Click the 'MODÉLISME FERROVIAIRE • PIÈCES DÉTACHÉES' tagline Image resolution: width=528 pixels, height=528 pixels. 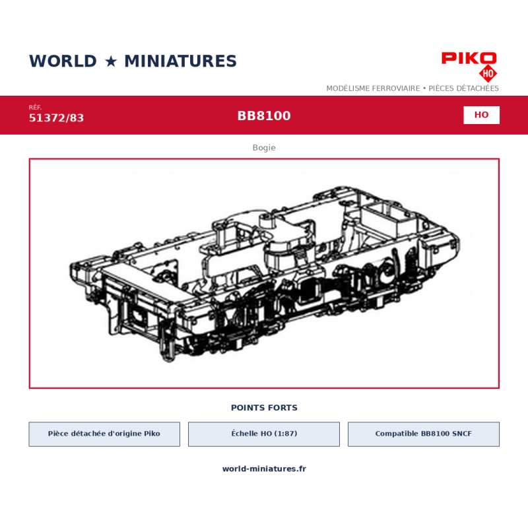412,88
